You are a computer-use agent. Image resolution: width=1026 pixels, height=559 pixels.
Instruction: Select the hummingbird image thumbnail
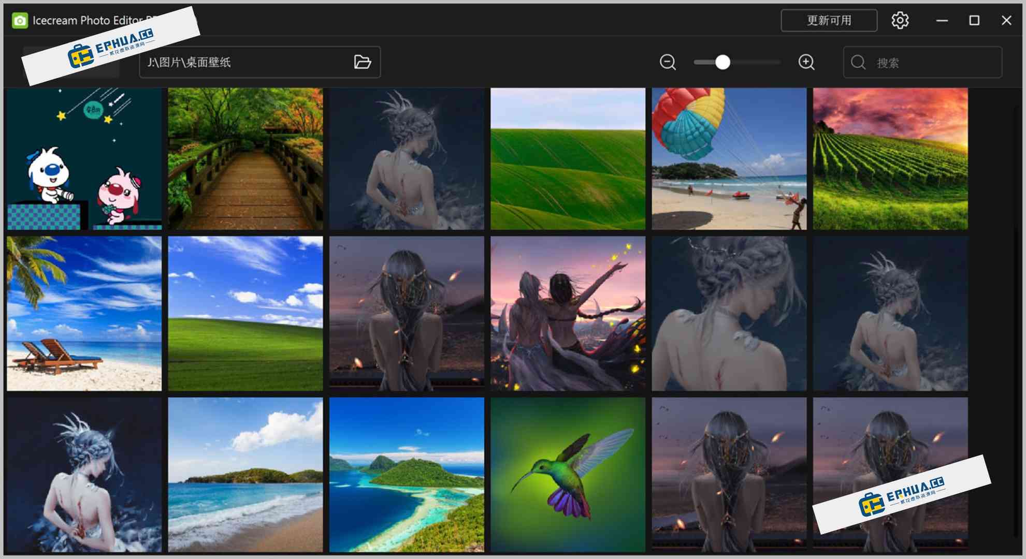click(x=567, y=475)
